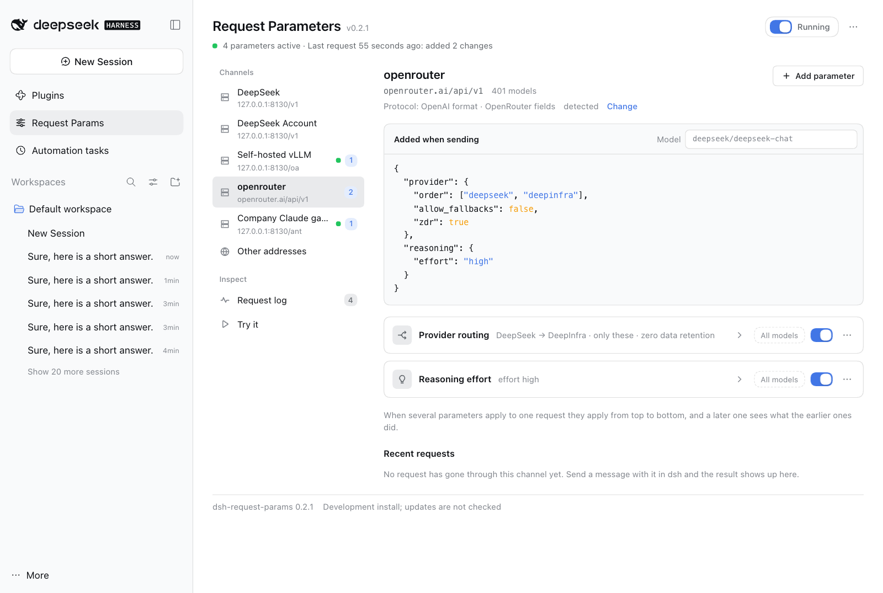This screenshot has width=883, height=593.
Task: Select the DeepSeek channel server icon
Action: (225, 98)
